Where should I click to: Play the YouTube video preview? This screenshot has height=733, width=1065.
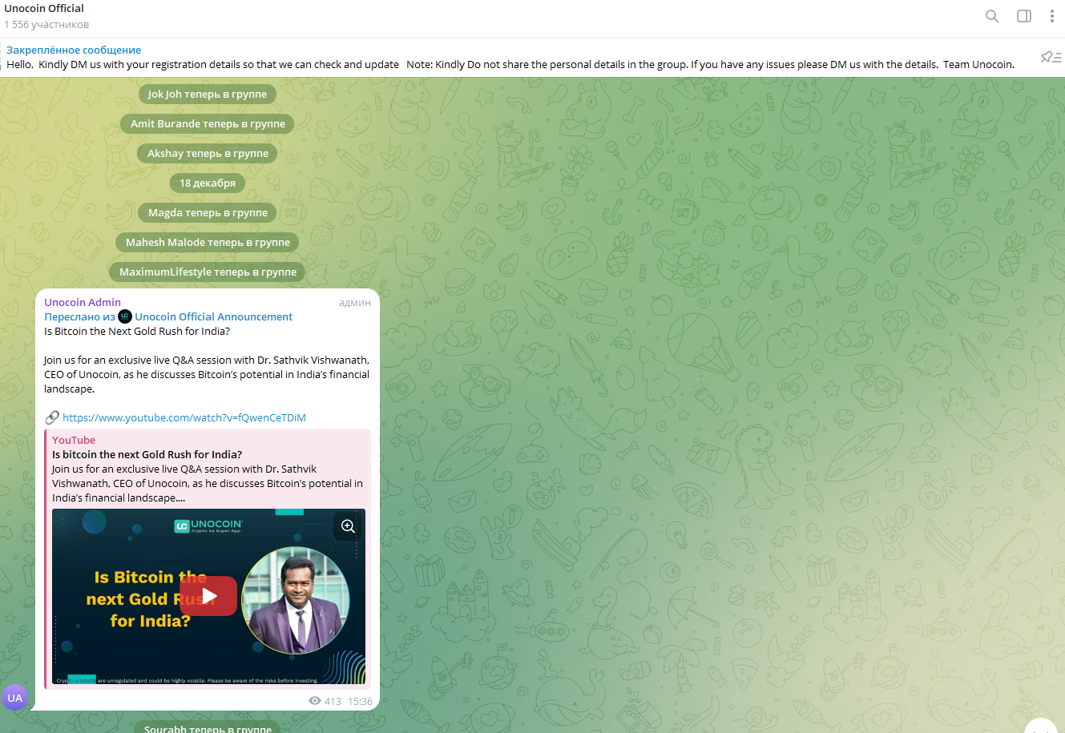point(208,596)
